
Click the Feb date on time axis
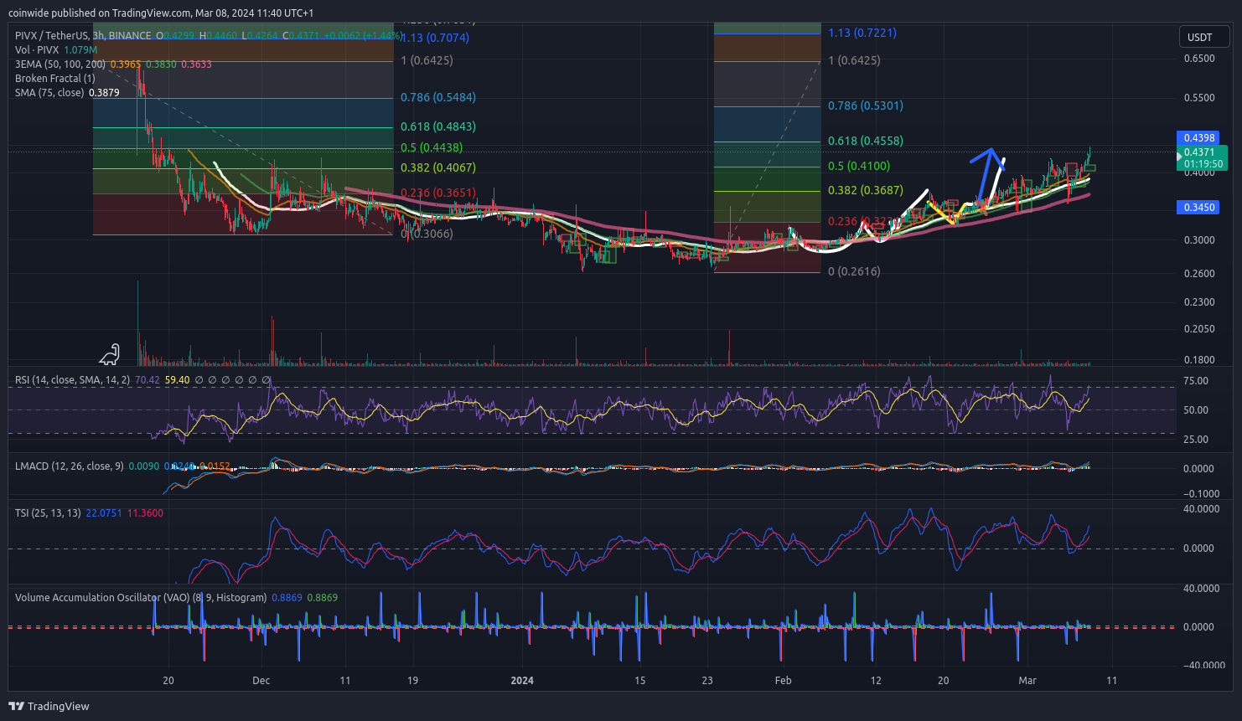click(783, 681)
